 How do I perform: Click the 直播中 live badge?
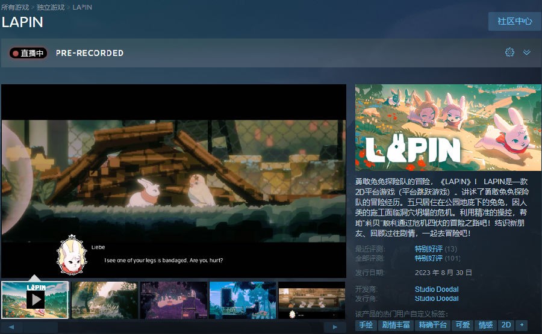[x=28, y=53]
